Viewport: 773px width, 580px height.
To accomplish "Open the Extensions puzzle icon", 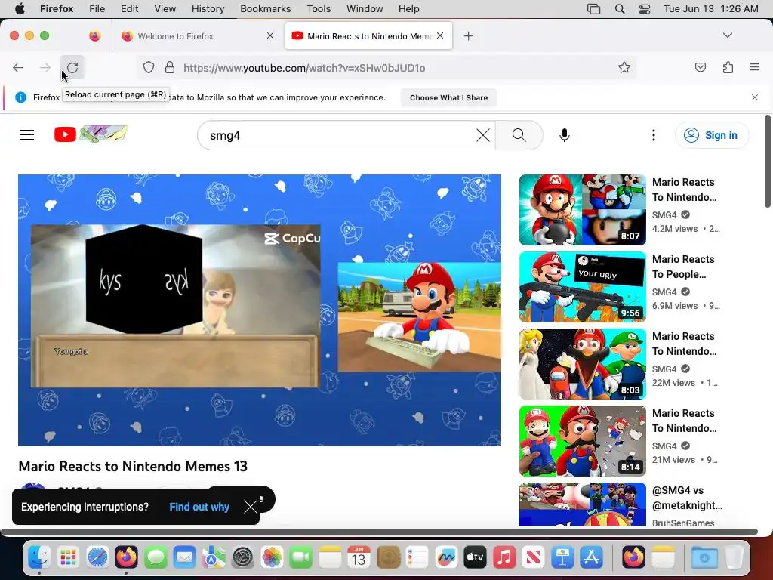I will point(728,67).
